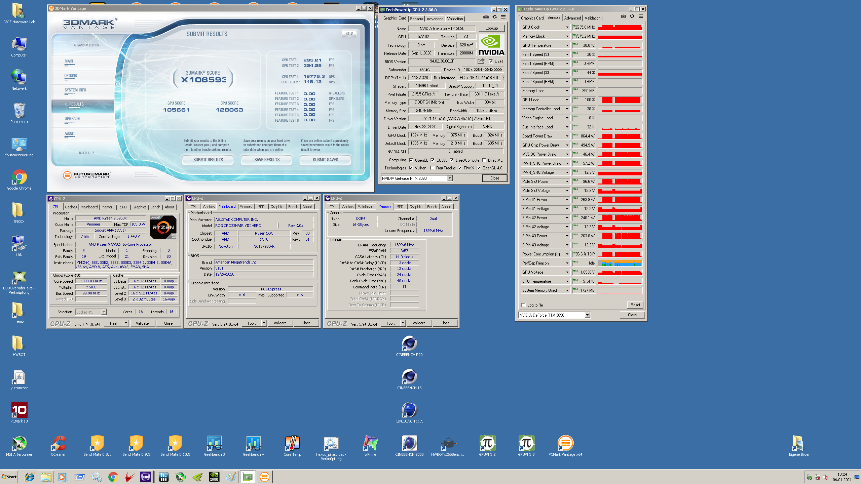Viewport: 861px width, 484px height.
Task: Open BenchMate 0.9.3 shortcut
Action: (x=136, y=445)
